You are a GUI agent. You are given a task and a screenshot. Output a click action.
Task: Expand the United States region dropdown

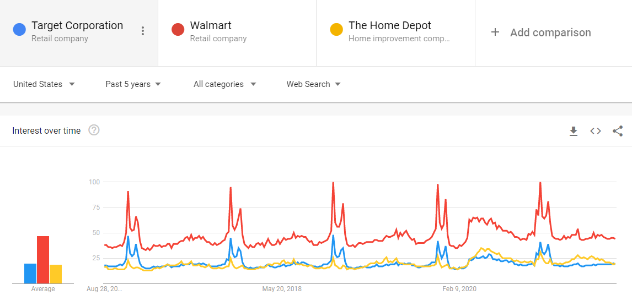pos(44,84)
